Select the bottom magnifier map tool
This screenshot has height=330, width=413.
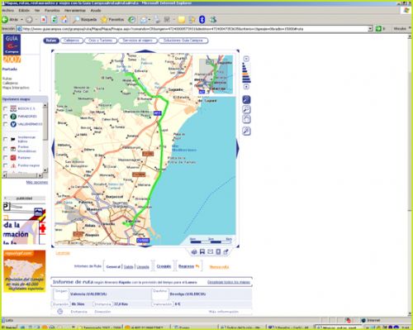click(246, 131)
